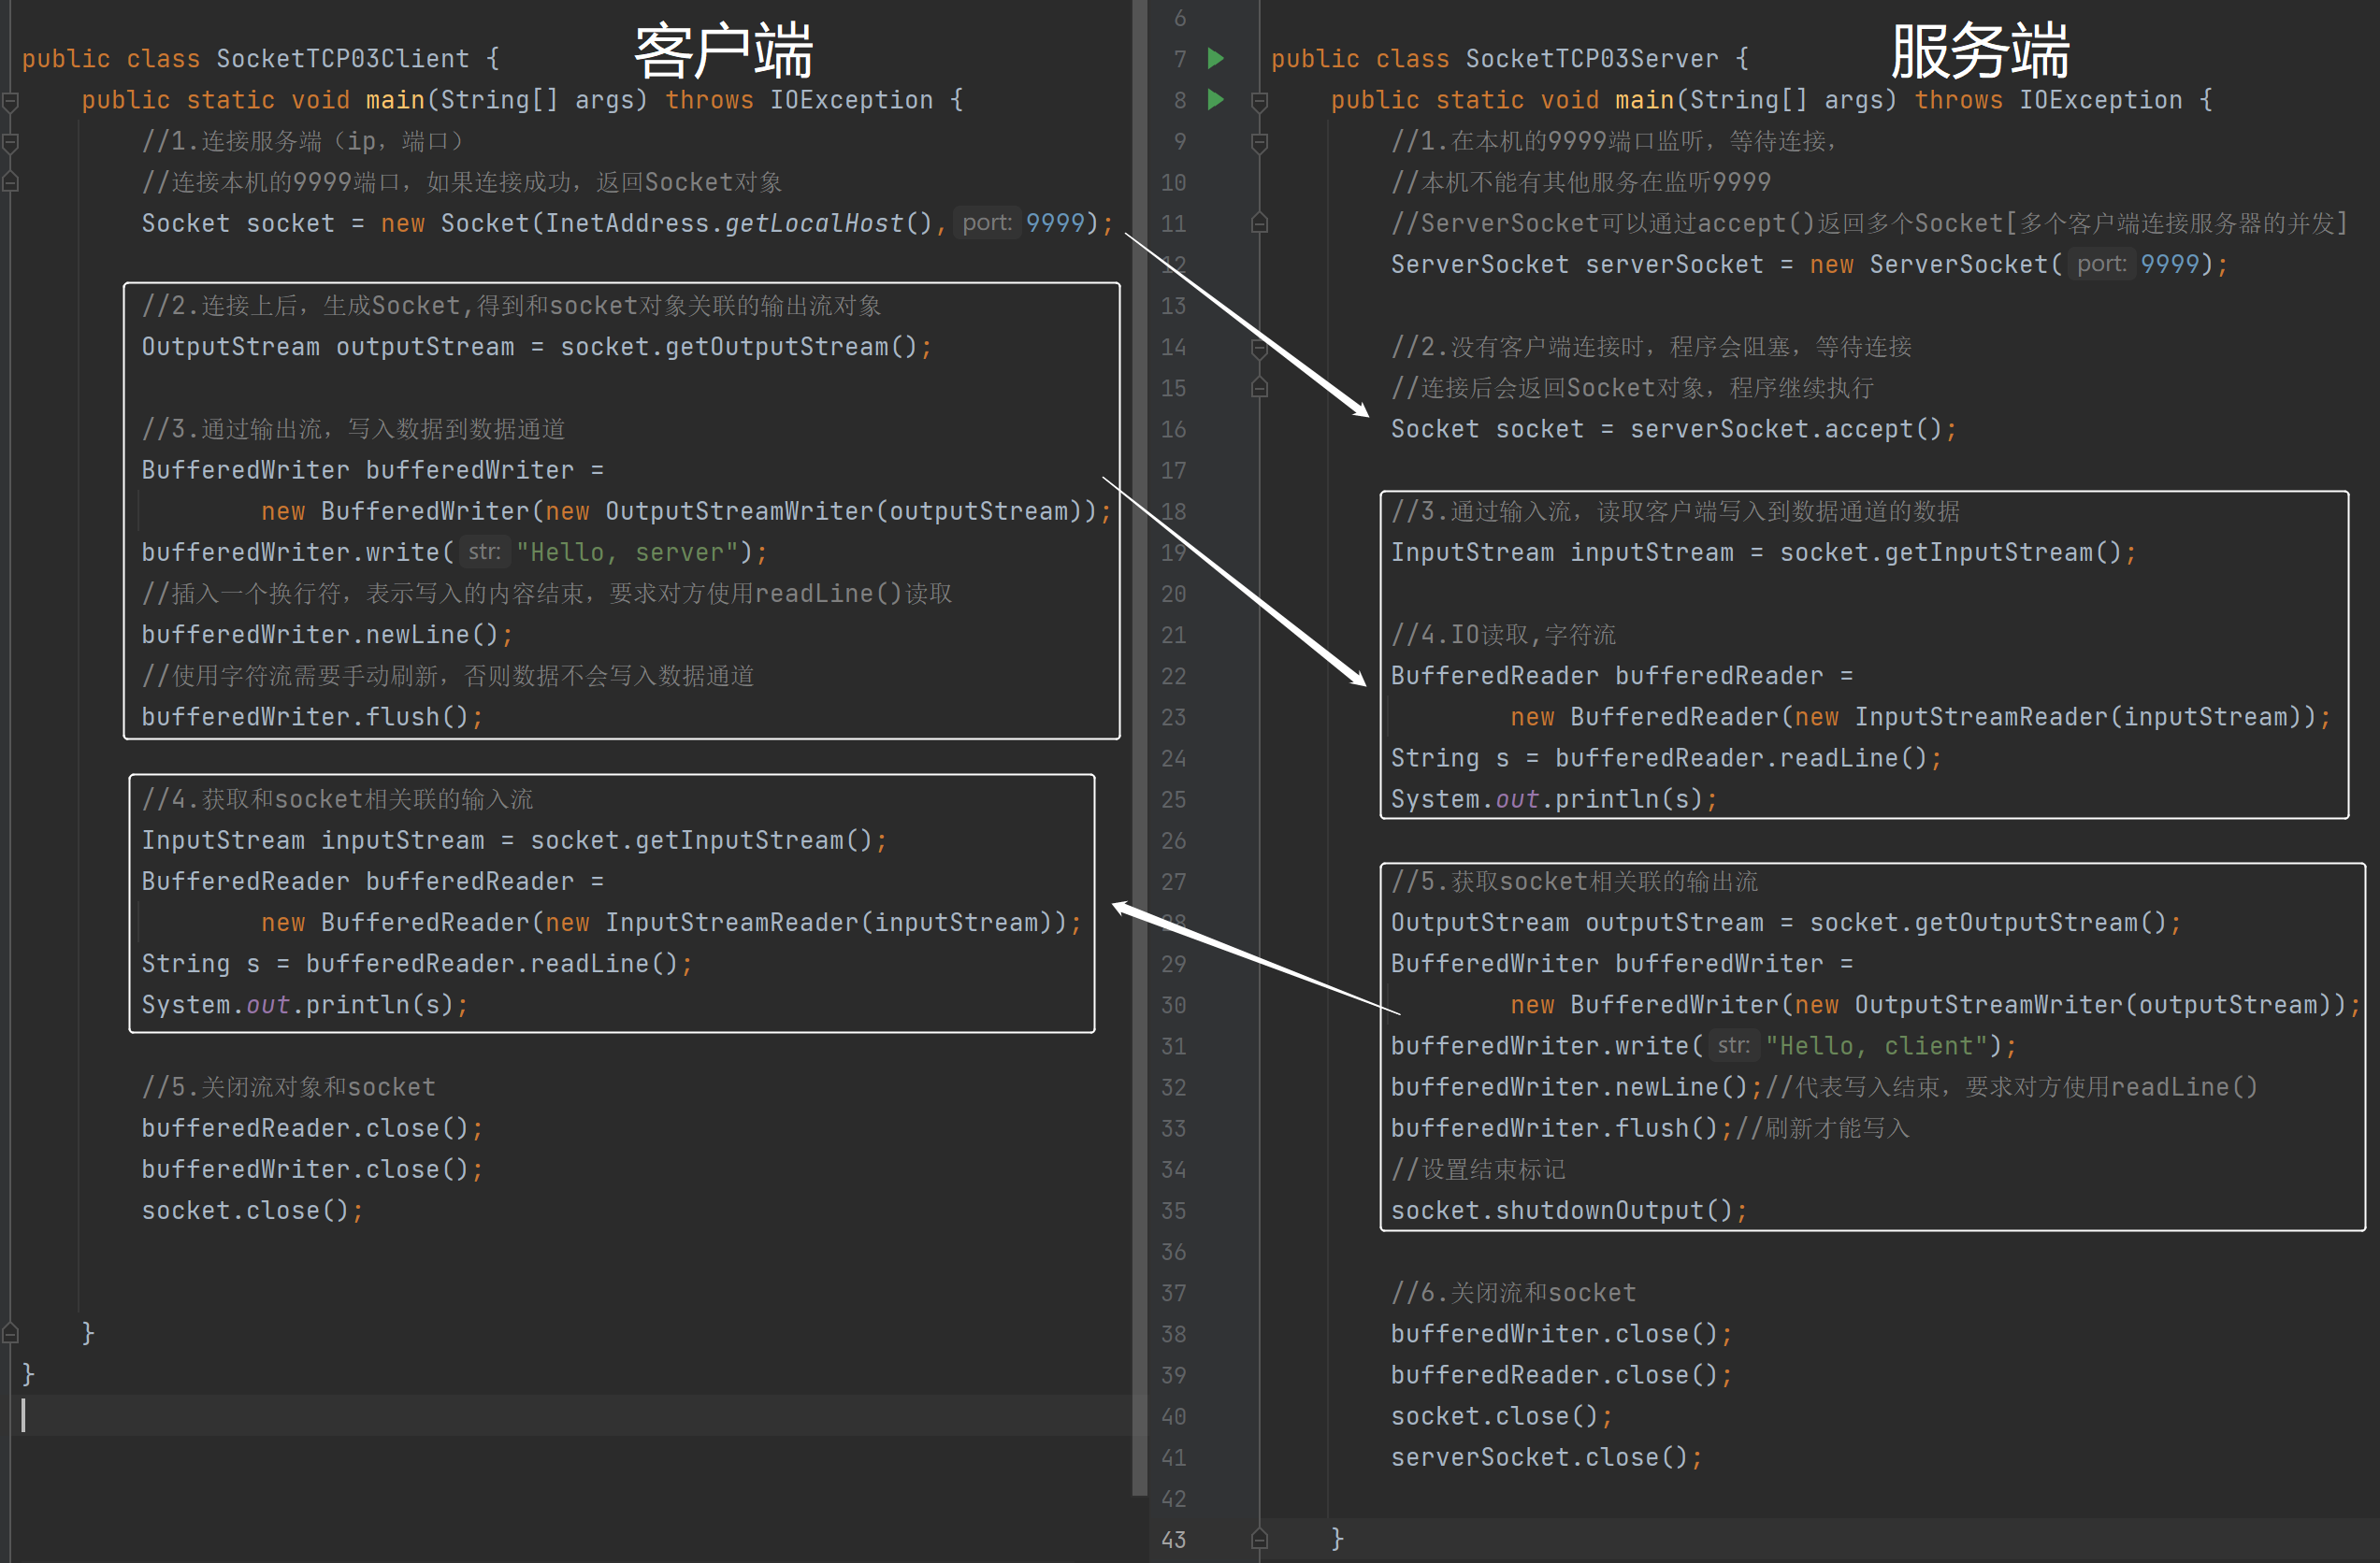This screenshot has height=1563, width=2380.
Task: Click IOException in server main signature
Action: 2100,100
